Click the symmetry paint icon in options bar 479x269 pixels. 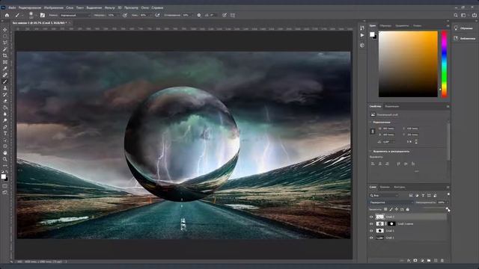pyautogui.click(x=233, y=15)
